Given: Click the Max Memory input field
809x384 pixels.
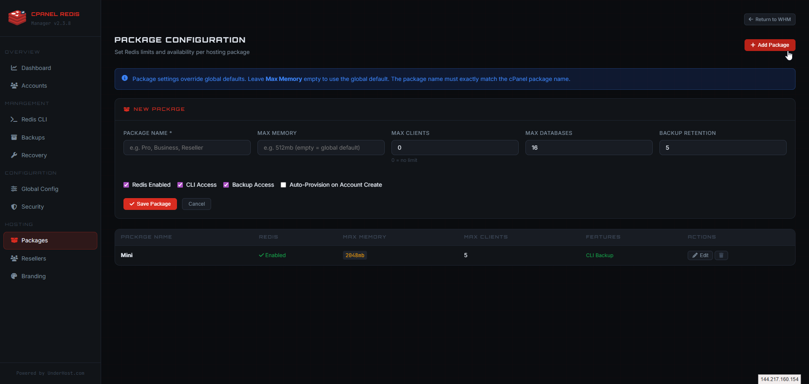Looking at the screenshot, I should [321, 148].
